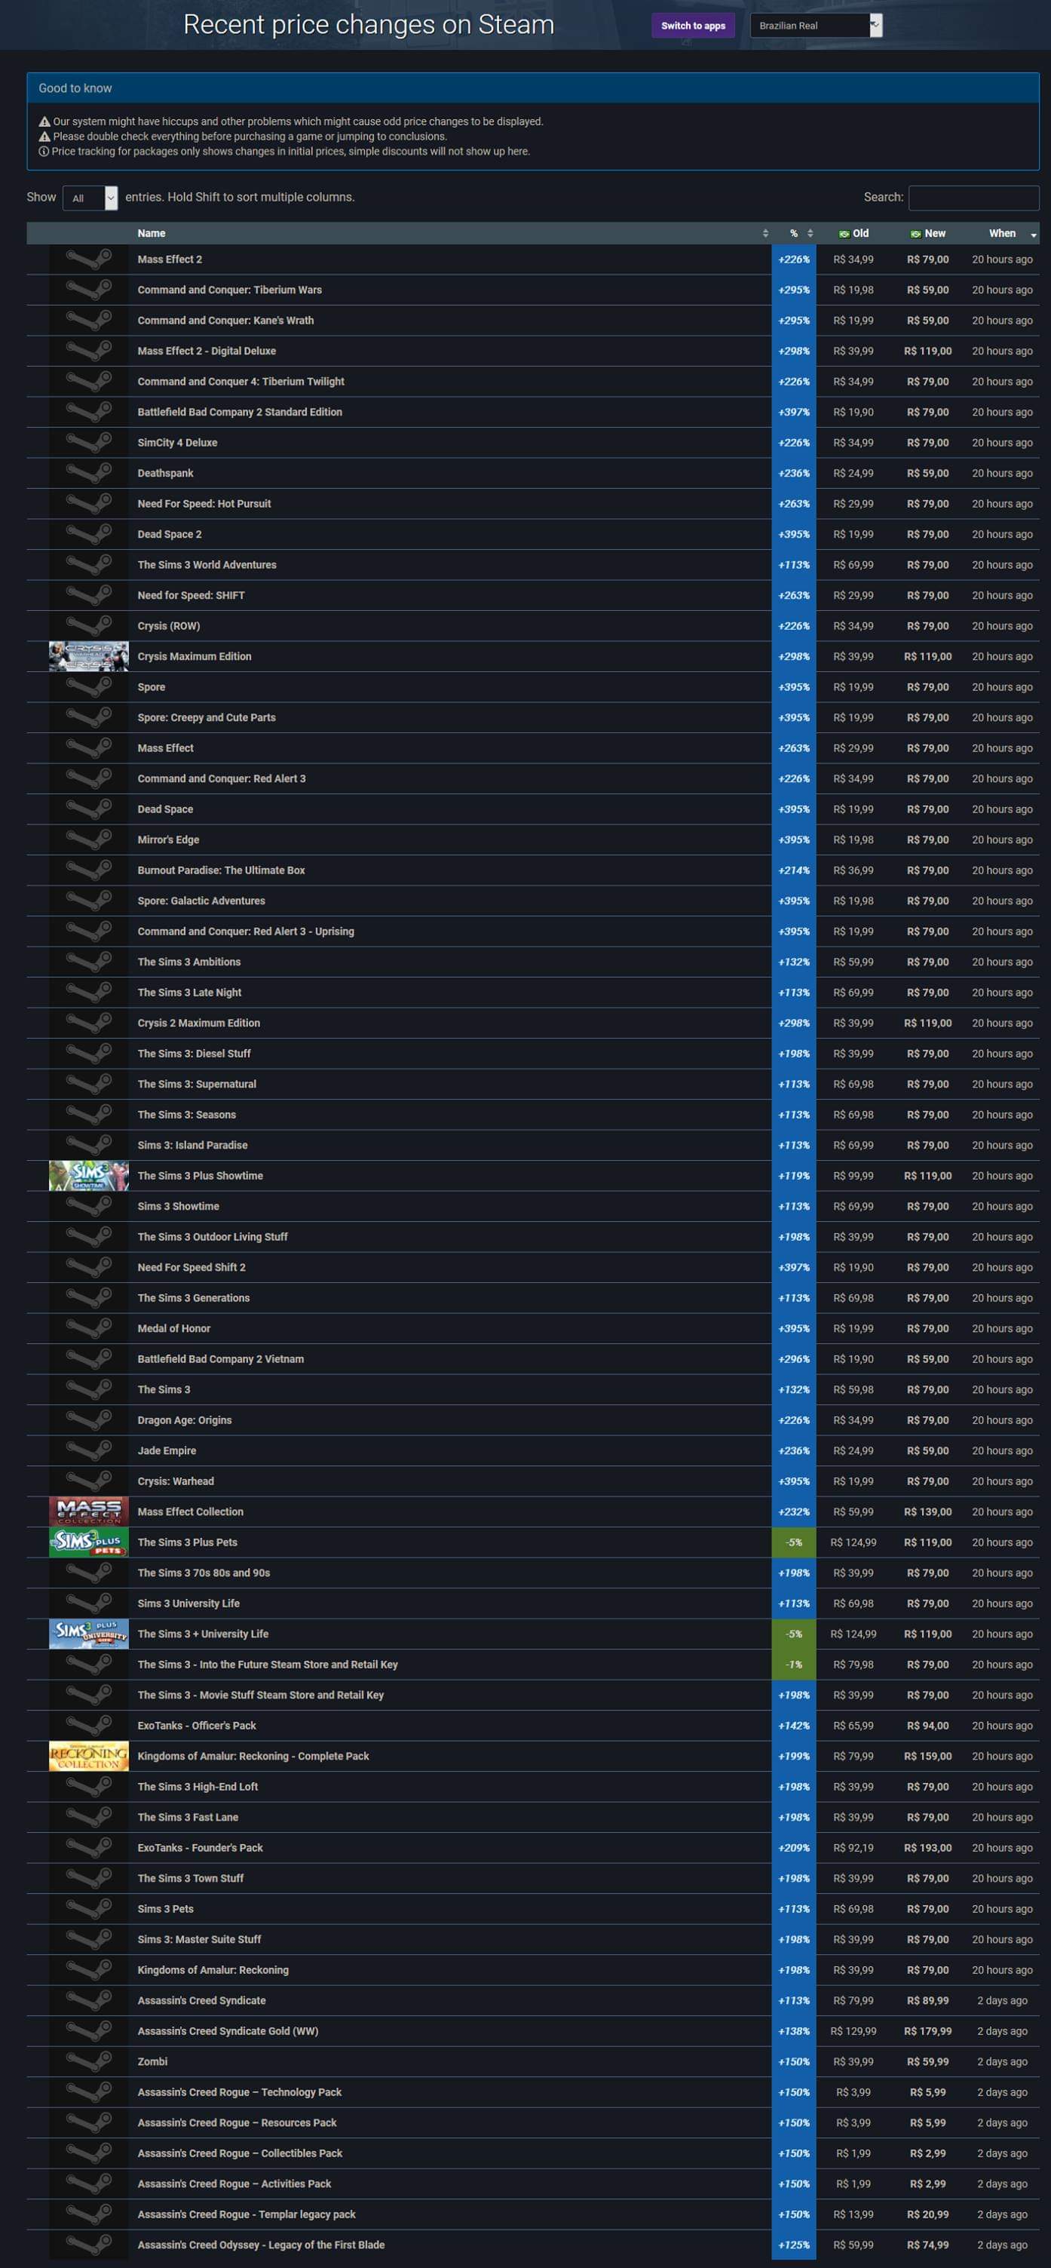Click the Brazil flag in Old header

tap(844, 235)
